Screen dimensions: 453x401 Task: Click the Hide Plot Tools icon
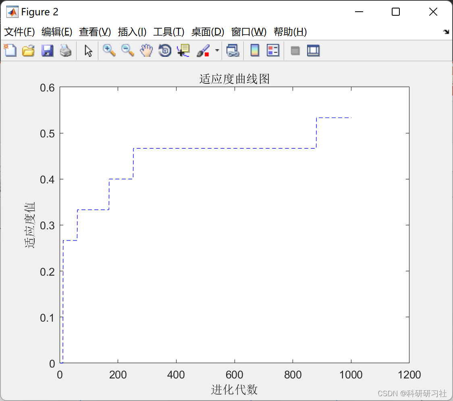coord(295,51)
